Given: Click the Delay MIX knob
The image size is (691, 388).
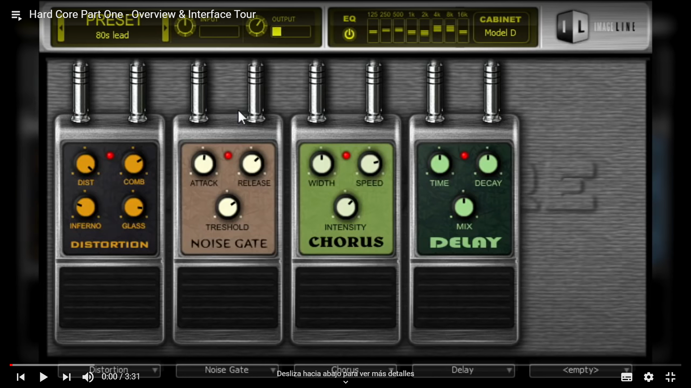Looking at the screenshot, I should point(464,207).
